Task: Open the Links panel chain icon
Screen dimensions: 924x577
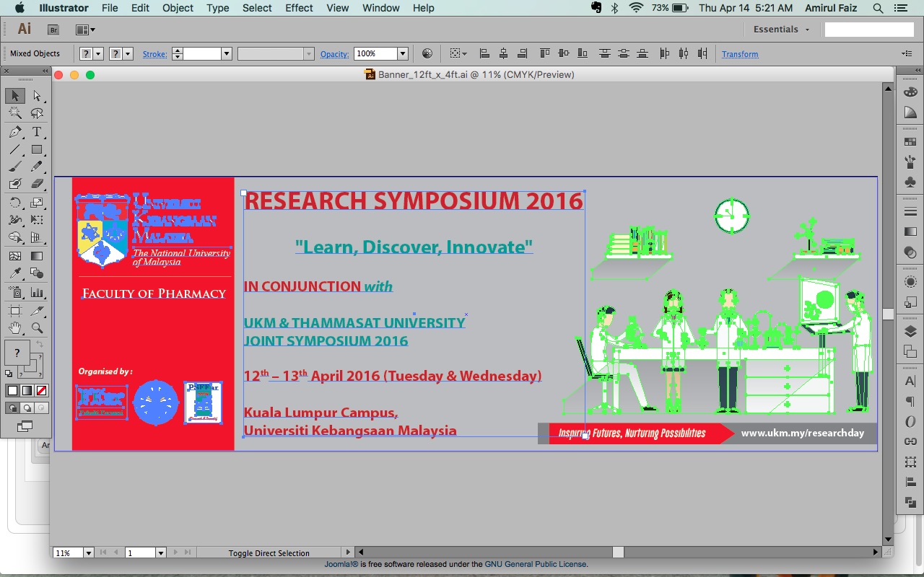Action: click(x=910, y=442)
